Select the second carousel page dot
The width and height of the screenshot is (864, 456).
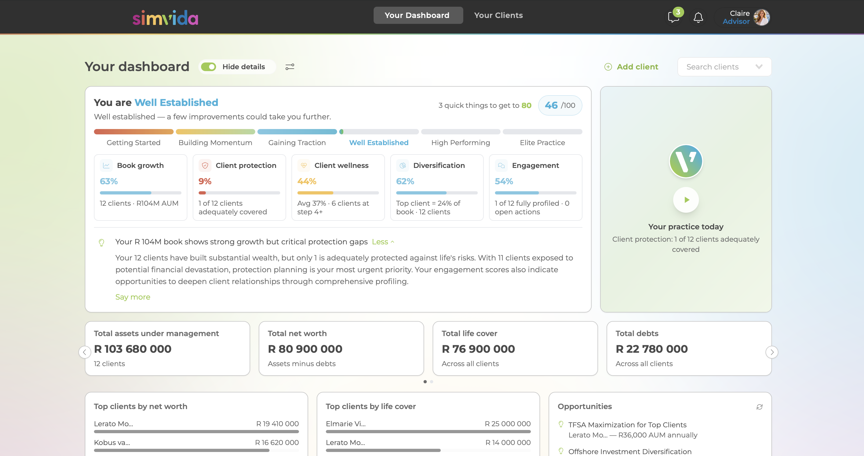click(x=432, y=381)
